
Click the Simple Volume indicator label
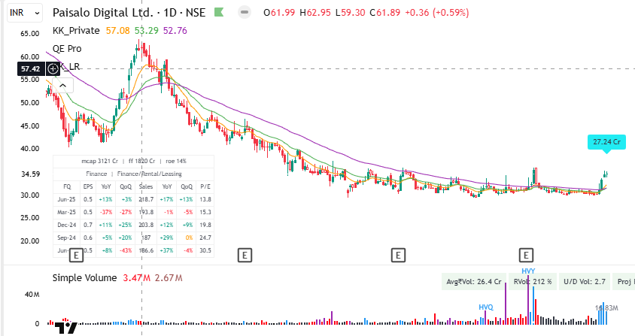click(84, 278)
